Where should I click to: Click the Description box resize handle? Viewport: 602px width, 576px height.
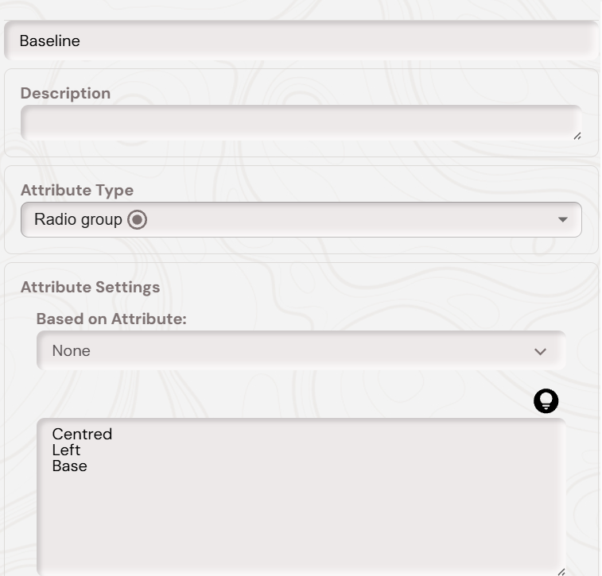(577, 136)
